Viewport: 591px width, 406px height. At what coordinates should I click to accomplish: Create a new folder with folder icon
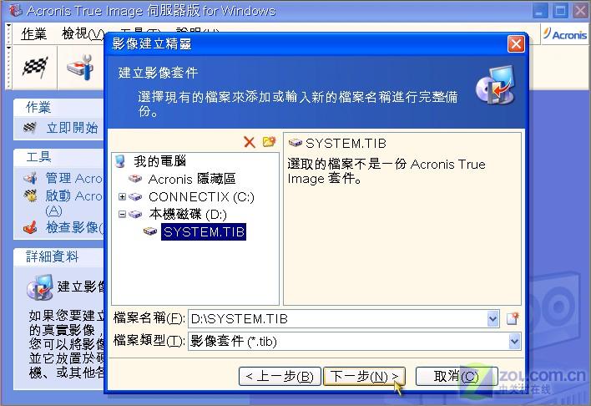click(x=269, y=142)
